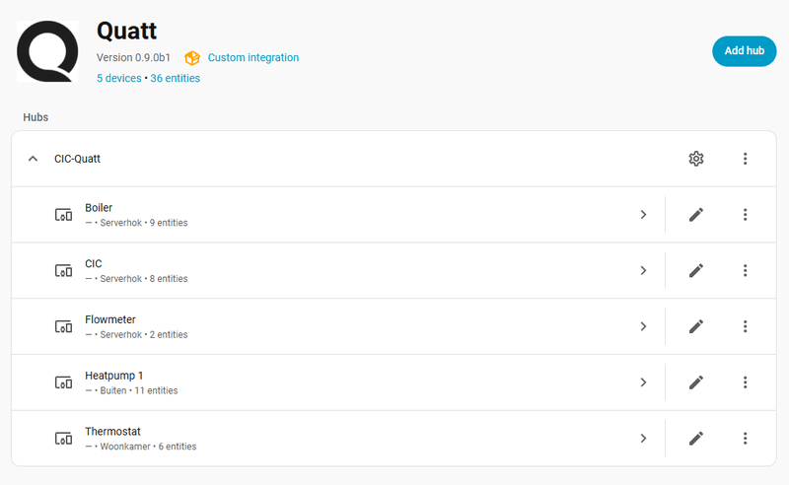Click the pencil icon for CIC
The width and height of the screenshot is (789, 485).
(x=696, y=270)
